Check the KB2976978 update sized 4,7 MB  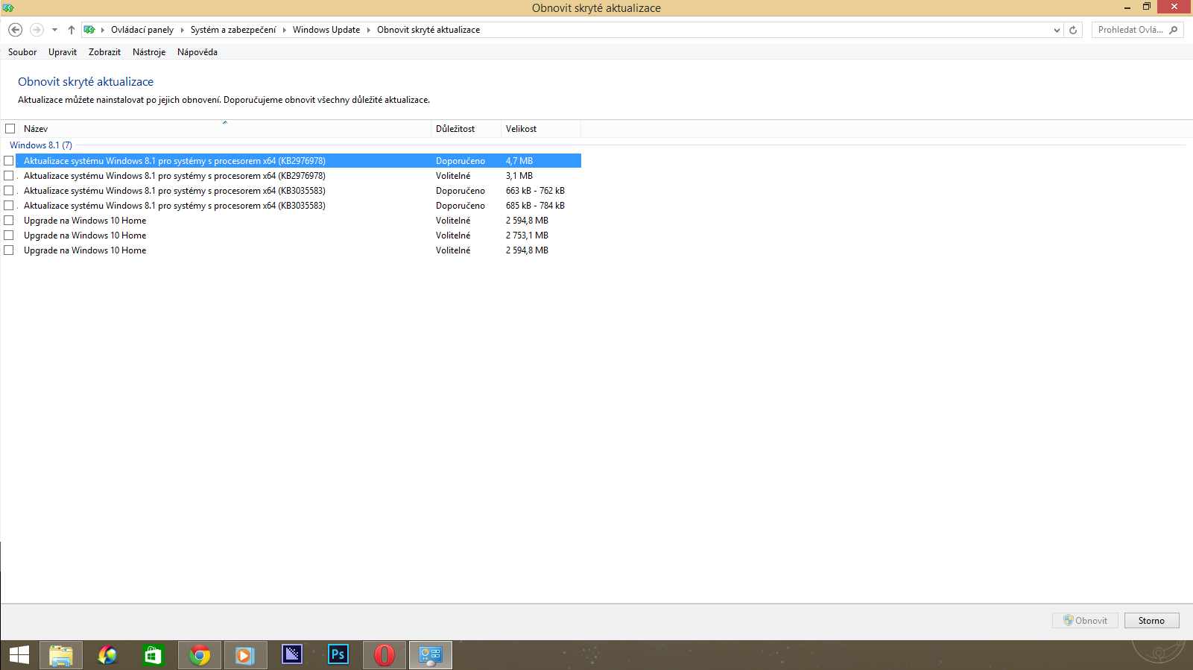pos(9,161)
